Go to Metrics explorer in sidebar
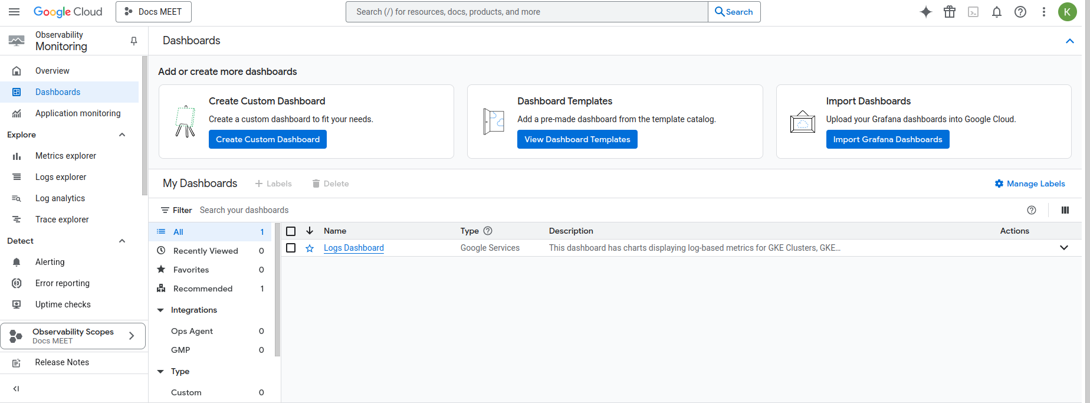This screenshot has width=1090, height=403. click(65, 156)
